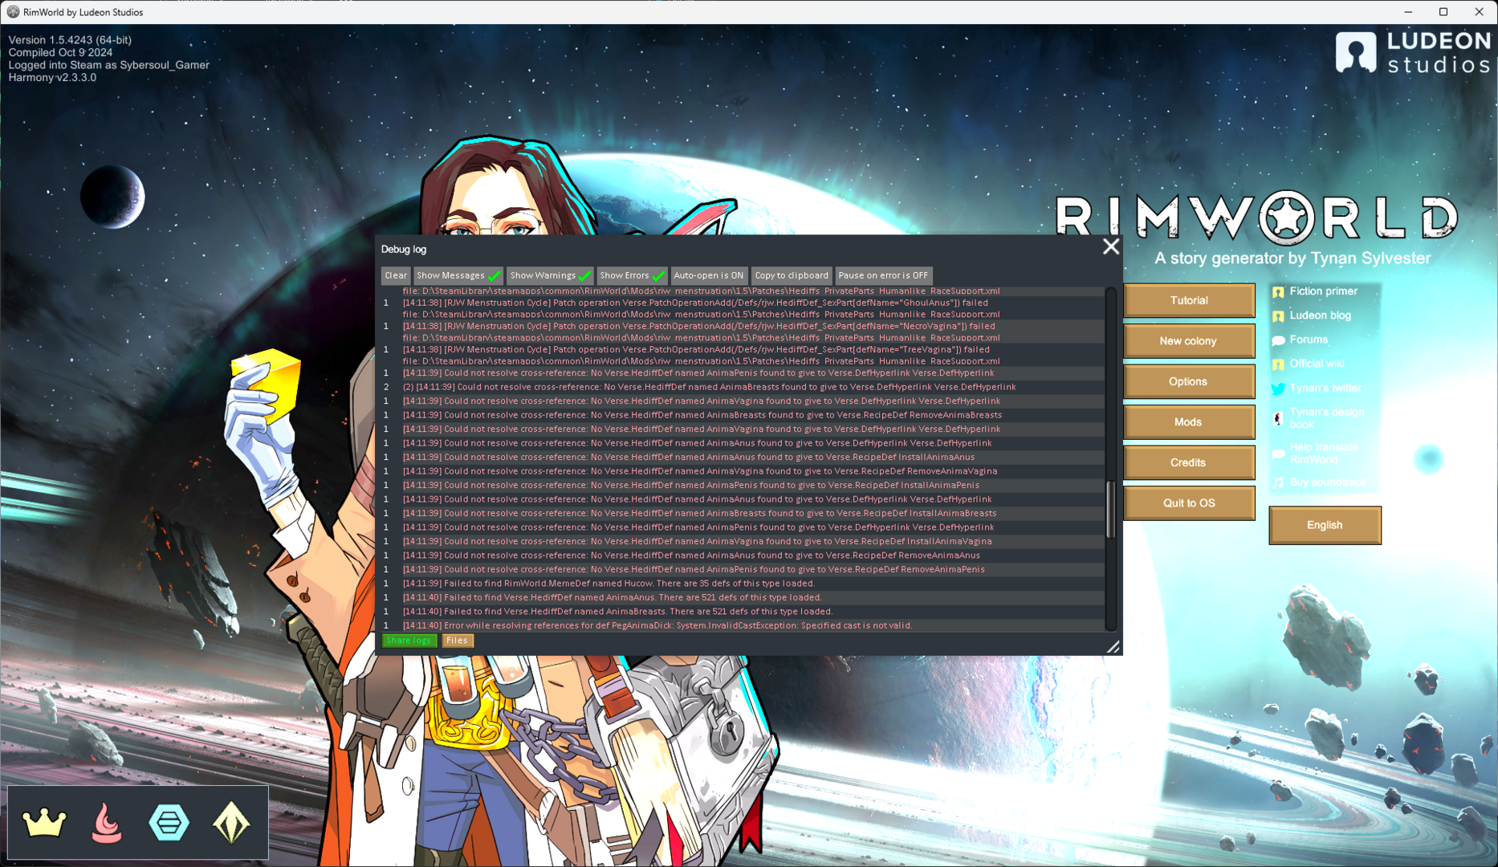Open the English language selector
1498x867 pixels.
tap(1325, 525)
